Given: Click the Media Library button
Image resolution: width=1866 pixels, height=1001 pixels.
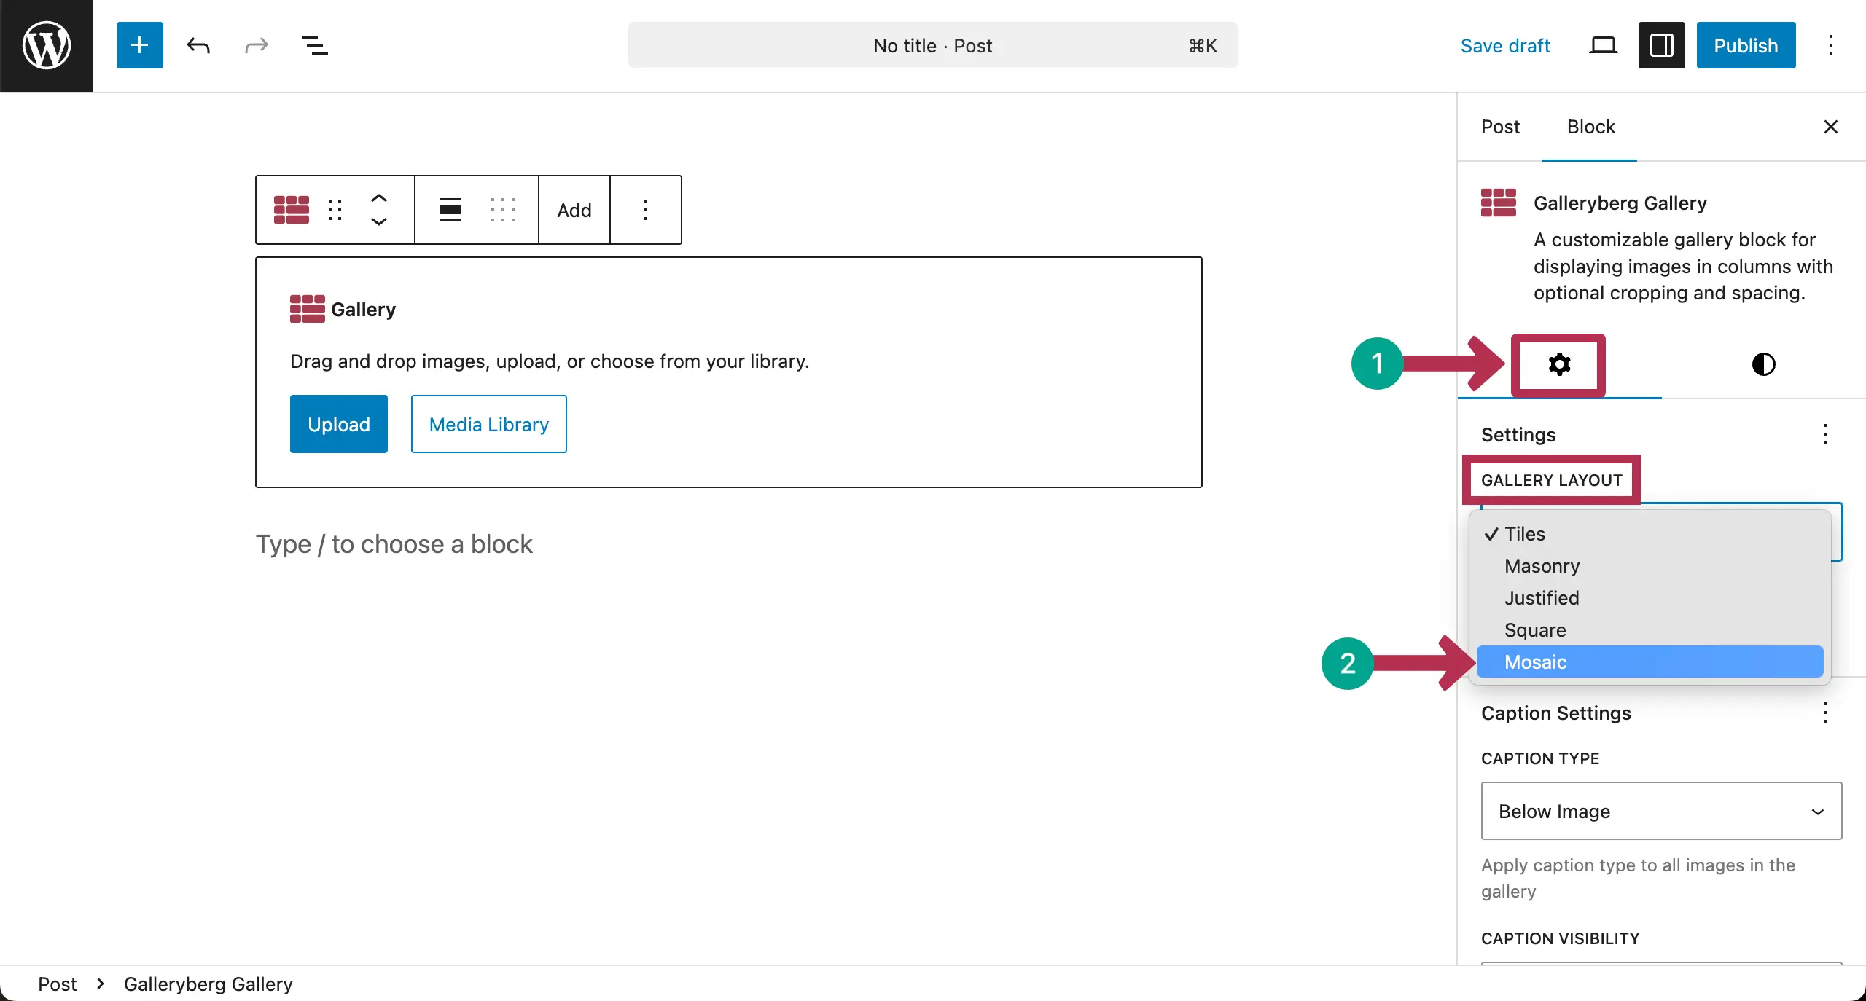Looking at the screenshot, I should coord(488,424).
